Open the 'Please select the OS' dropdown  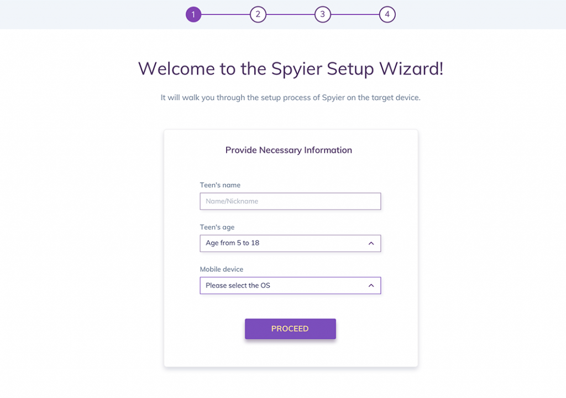290,286
